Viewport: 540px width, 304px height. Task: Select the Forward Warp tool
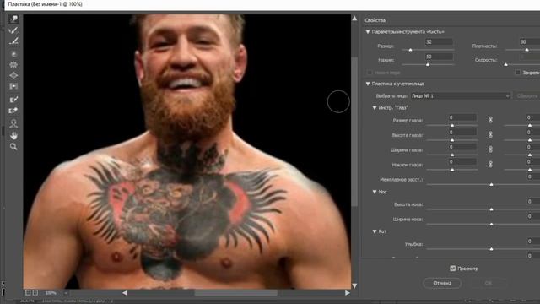(13, 19)
